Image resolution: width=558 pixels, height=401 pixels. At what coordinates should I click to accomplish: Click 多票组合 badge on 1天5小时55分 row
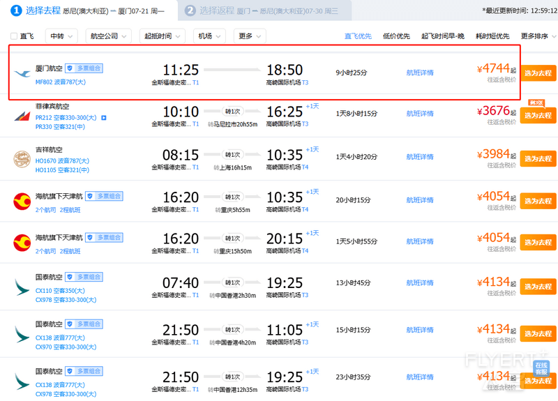[104, 237]
